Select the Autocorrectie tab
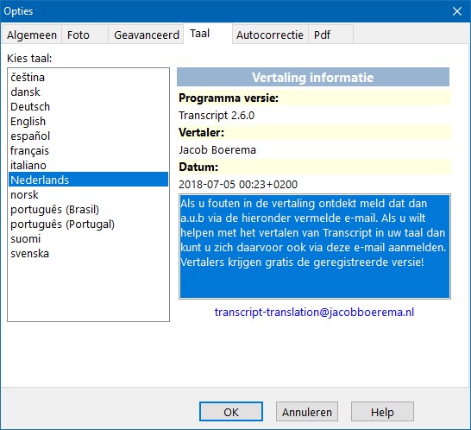 coord(270,35)
